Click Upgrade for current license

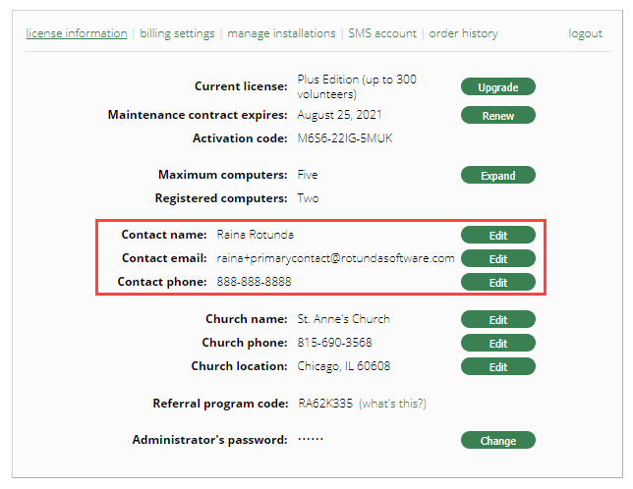point(498,87)
